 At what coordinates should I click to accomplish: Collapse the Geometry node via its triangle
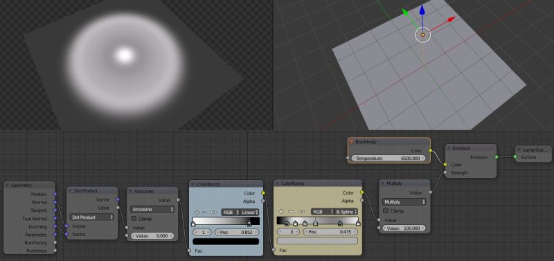8,185
